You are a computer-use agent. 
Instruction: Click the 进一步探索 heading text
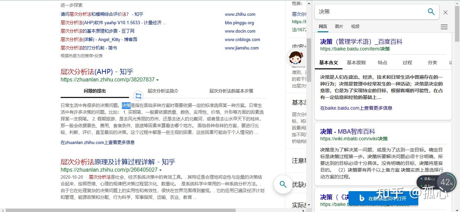[x=71, y=5]
